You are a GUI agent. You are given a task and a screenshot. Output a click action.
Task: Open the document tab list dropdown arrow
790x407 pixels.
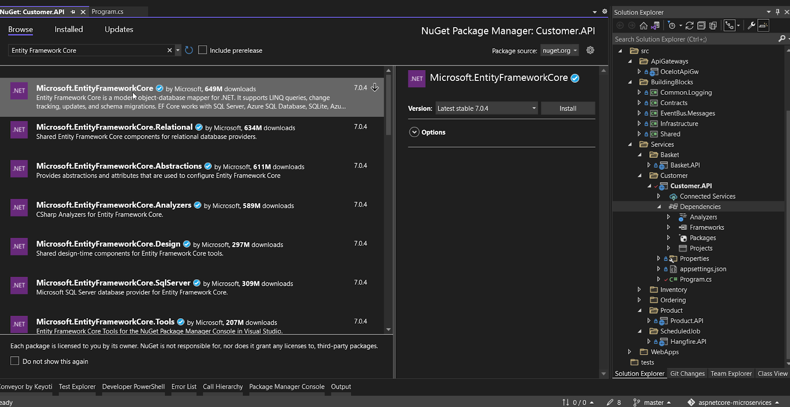click(594, 12)
